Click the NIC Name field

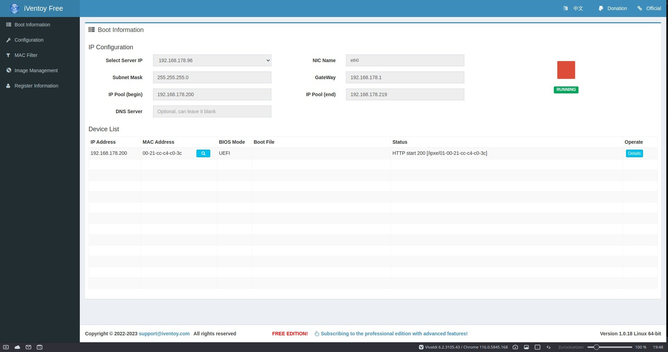tap(405, 60)
